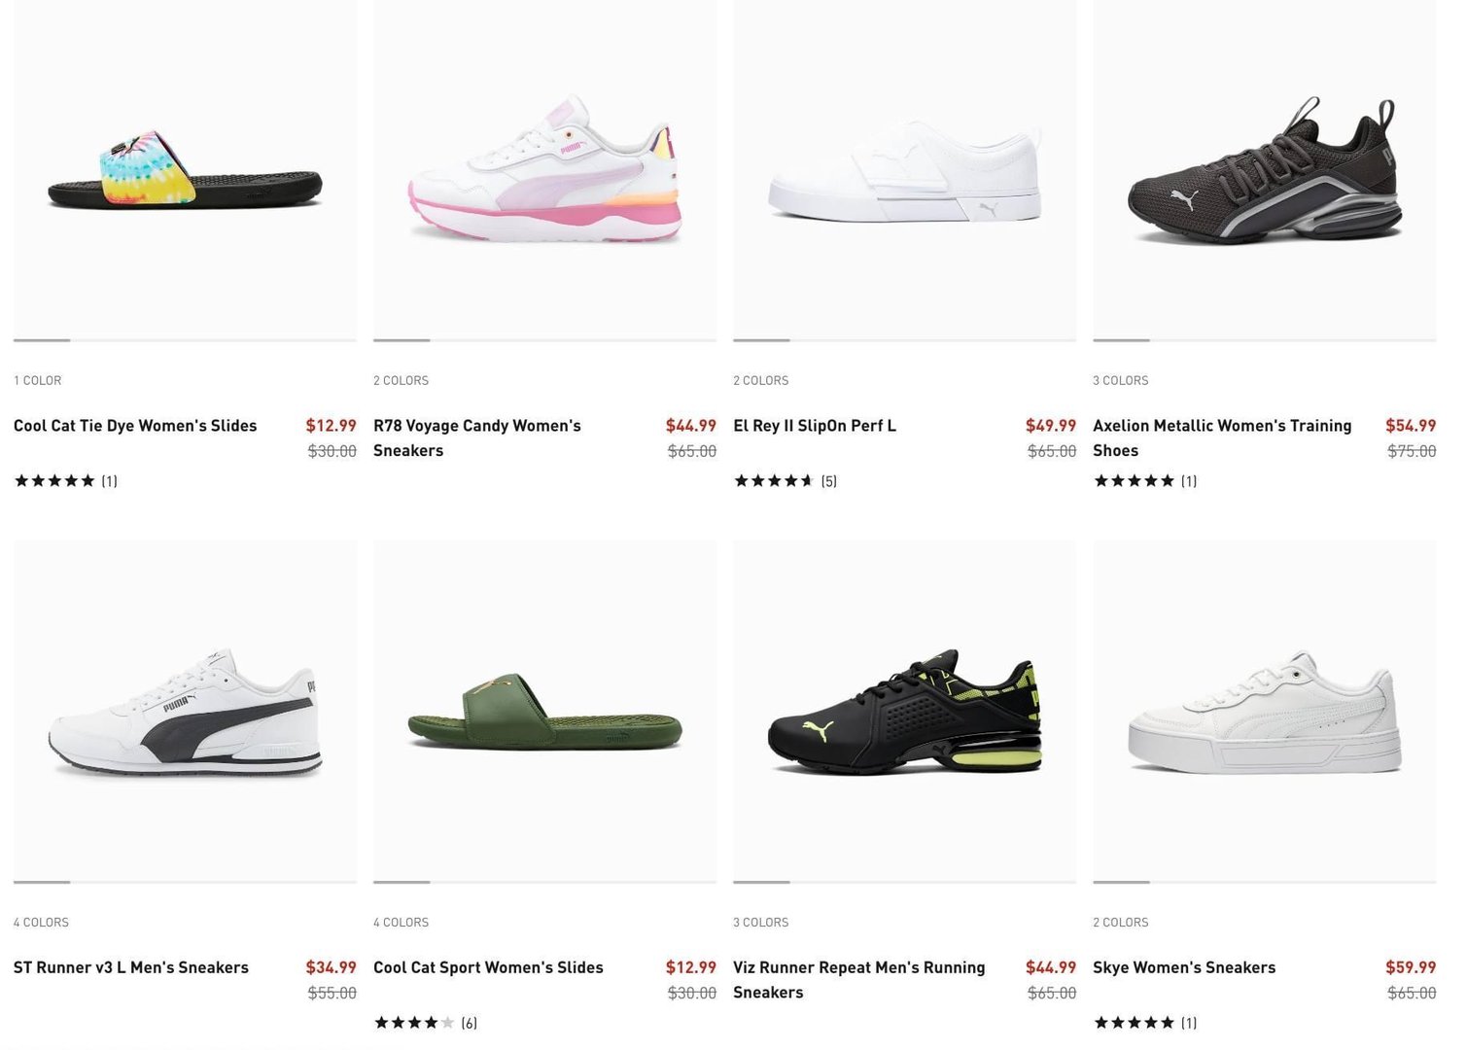Open the R78 Voyage Candy sneaker image
The height and width of the screenshot is (1050, 1467).
[x=544, y=170]
